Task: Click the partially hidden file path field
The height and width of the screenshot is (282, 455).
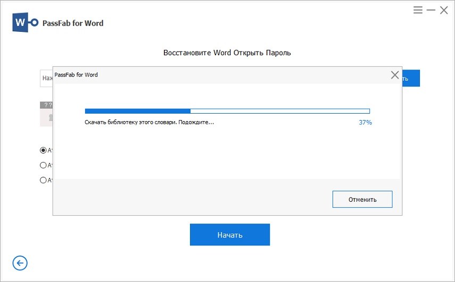Action: point(46,78)
